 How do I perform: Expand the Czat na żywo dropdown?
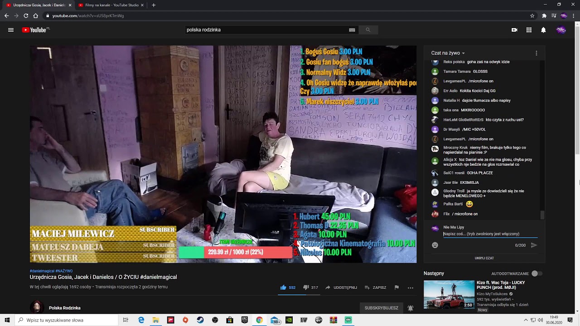click(x=448, y=53)
